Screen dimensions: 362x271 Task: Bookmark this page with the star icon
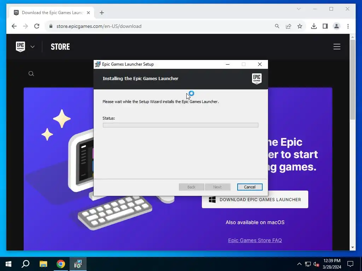(x=300, y=26)
